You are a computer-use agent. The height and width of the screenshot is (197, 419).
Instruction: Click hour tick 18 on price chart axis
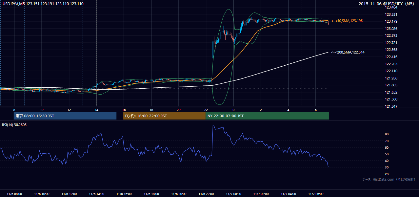[151, 110]
